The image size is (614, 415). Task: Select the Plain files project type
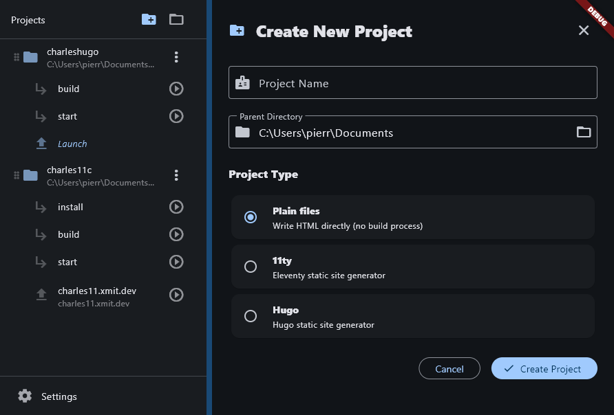tap(251, 217)
